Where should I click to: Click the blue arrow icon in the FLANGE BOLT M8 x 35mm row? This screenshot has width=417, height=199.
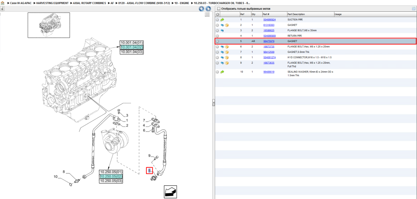pyautogui.click(x=222, y=30)
